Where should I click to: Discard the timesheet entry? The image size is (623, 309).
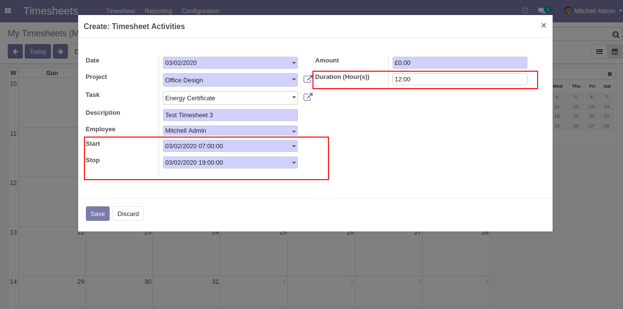click(128, 214)
